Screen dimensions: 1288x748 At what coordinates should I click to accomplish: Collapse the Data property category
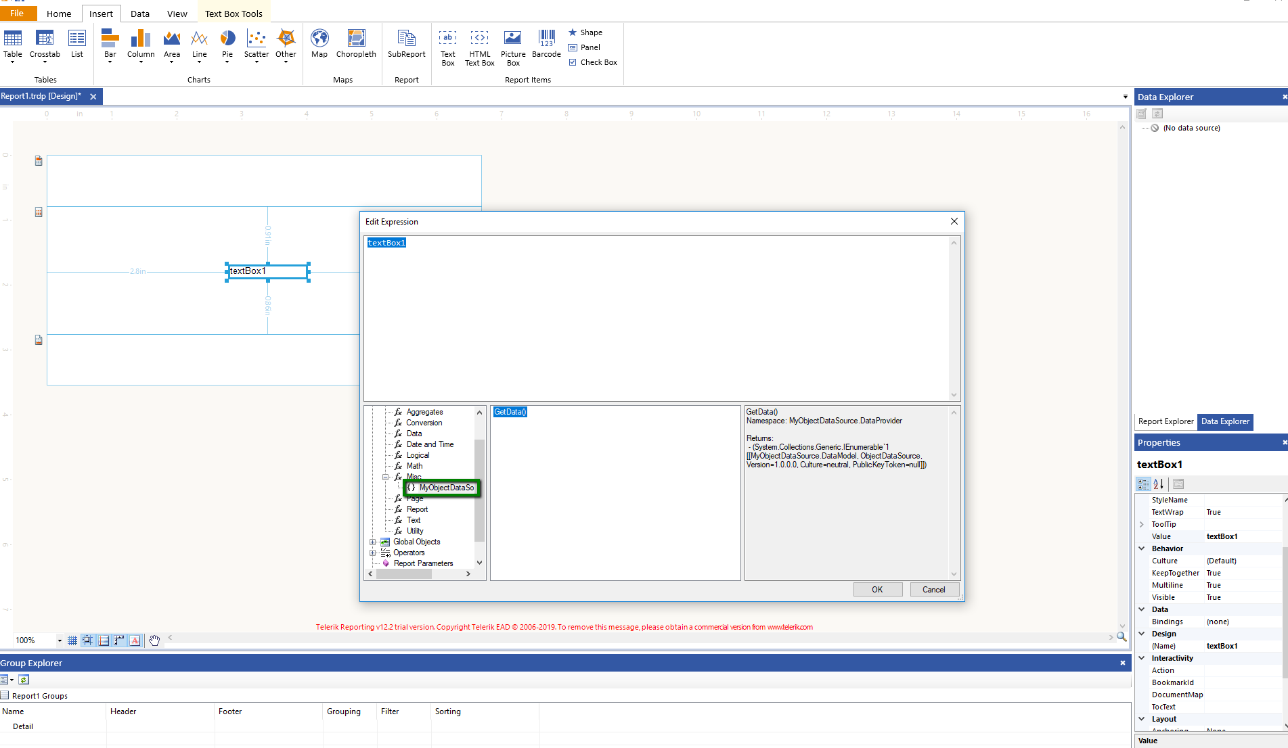click(x=1142, y=609)
